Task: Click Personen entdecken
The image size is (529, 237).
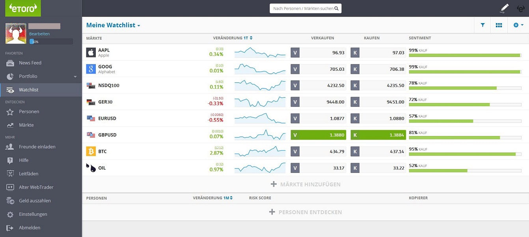Action: point(305,212)
